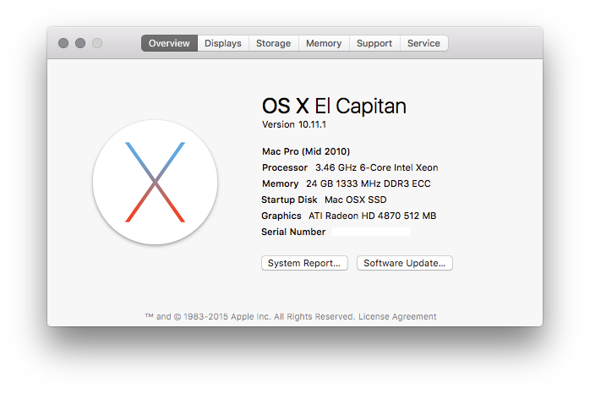The image size is (590, 394).
Task: Open the Support tab
Action: 374,43
